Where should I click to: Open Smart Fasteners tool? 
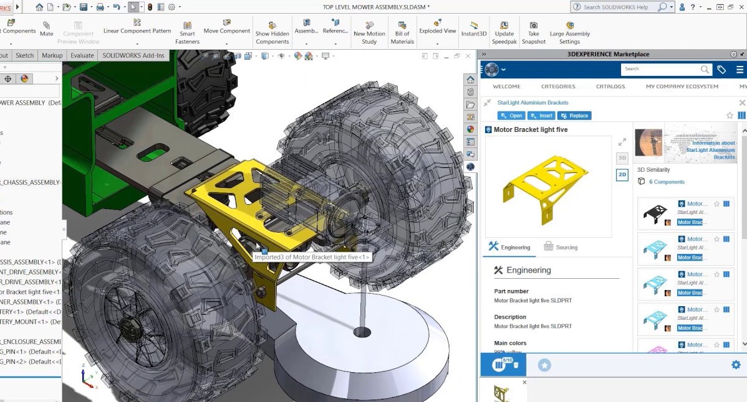pos(187,33)
